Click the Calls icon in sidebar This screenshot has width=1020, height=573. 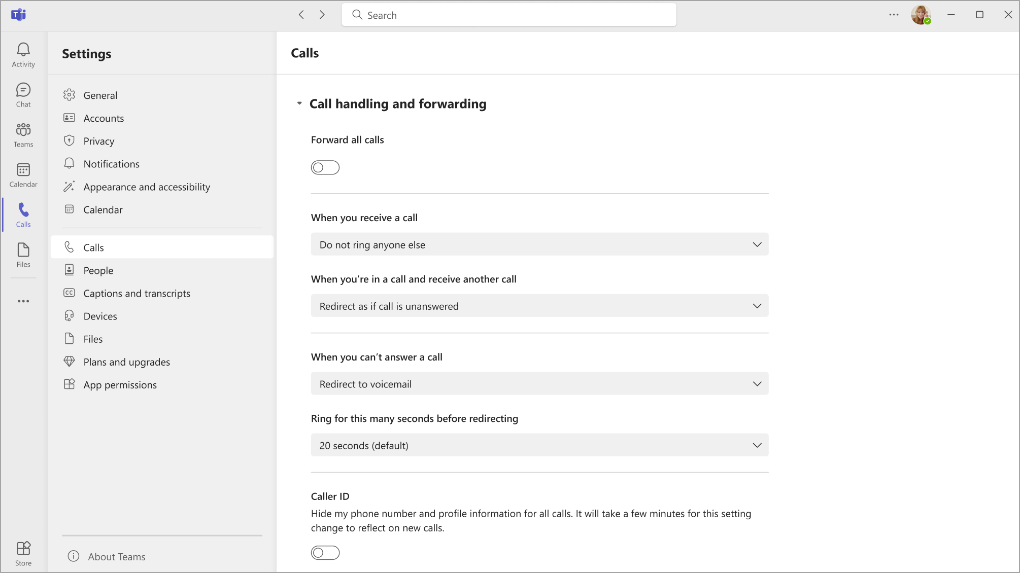[23, 214]
